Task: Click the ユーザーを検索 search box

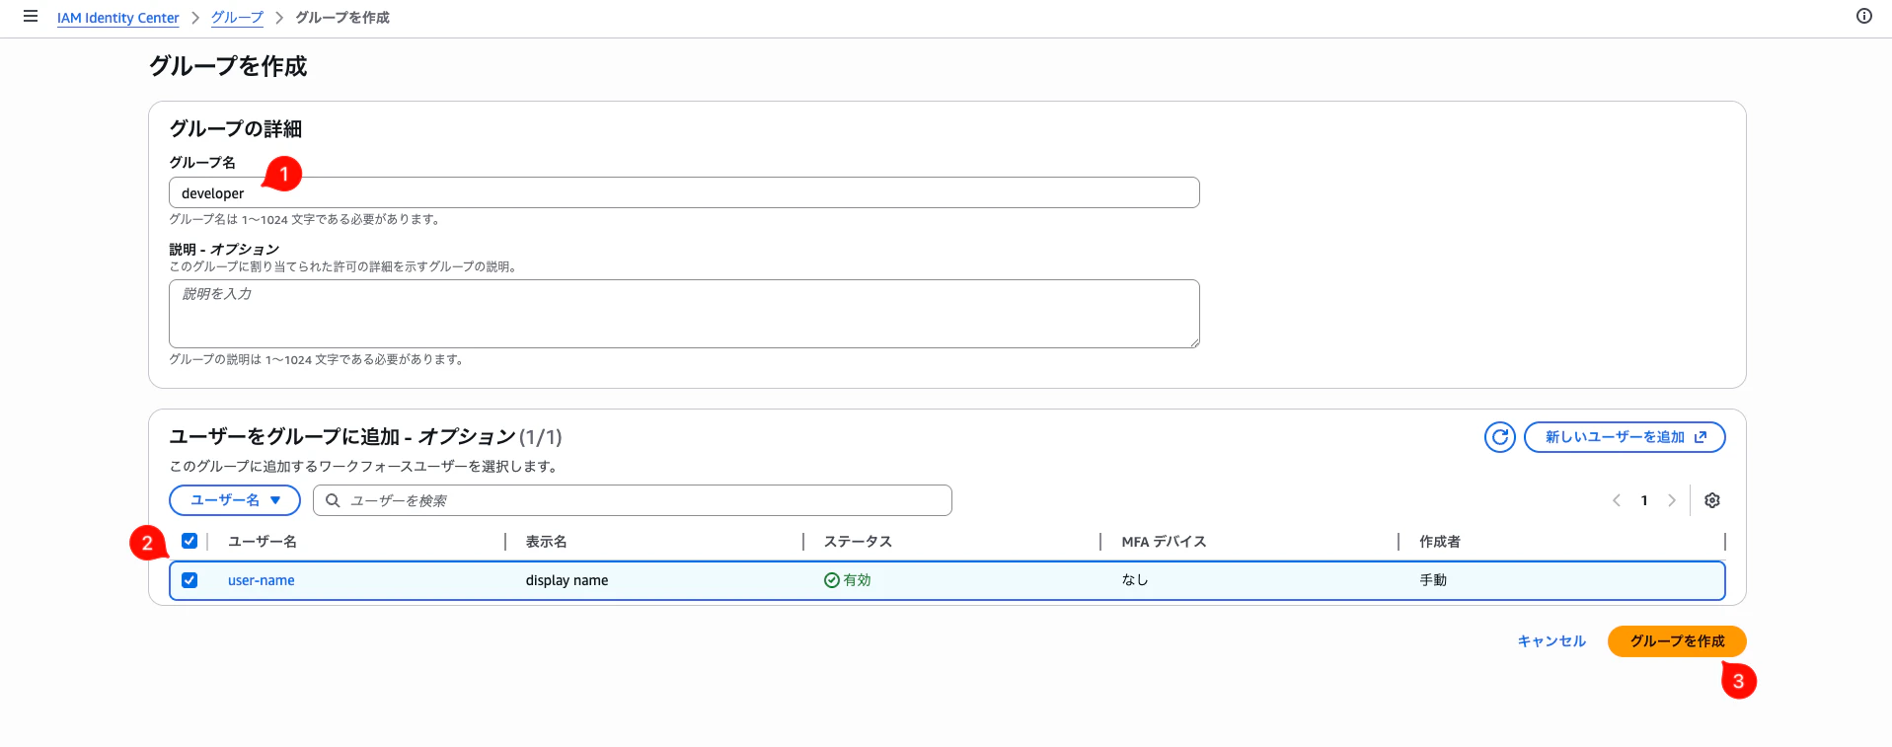Action: (x=633, y=500)
